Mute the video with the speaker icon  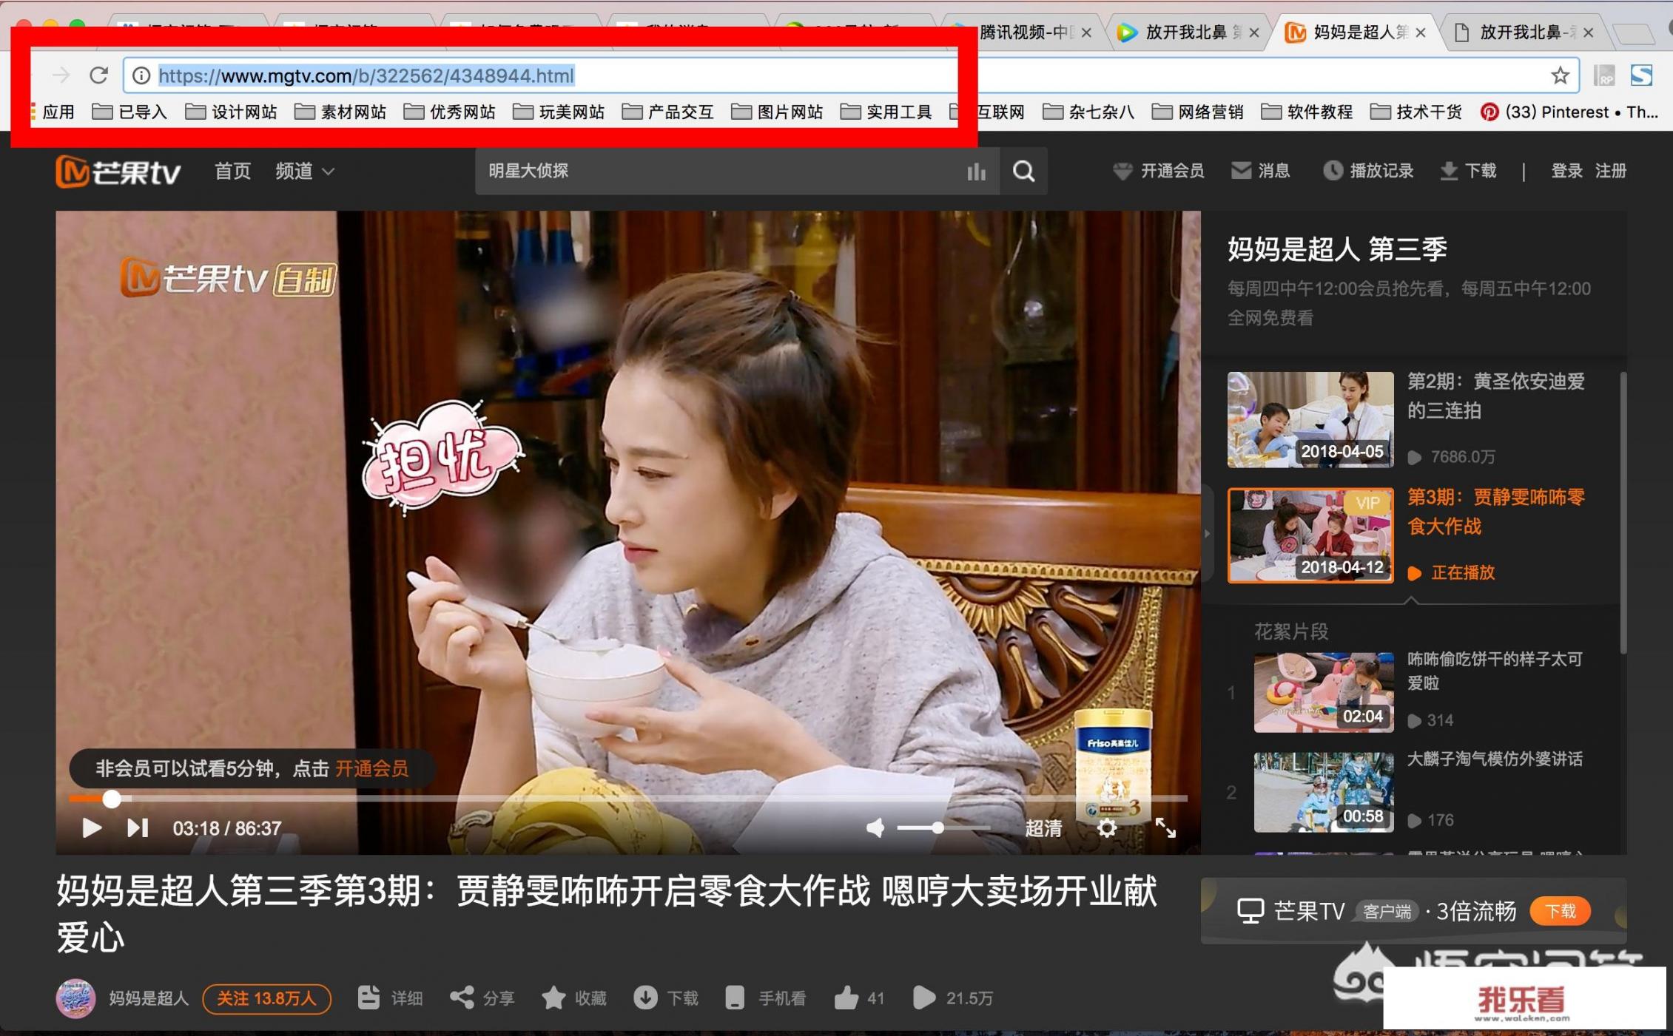(875, 827)
